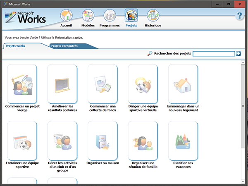Click the search go arrow button
This screenshot has height=186, width=248.
pos(238,53)
